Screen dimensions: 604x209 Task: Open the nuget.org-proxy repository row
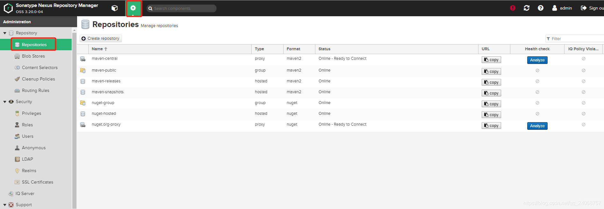(x=340, y=126)
